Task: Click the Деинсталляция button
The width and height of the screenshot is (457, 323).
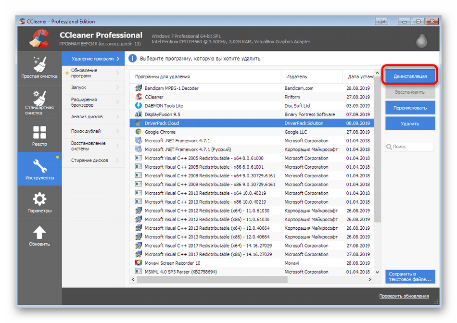Action: point(410,76)
